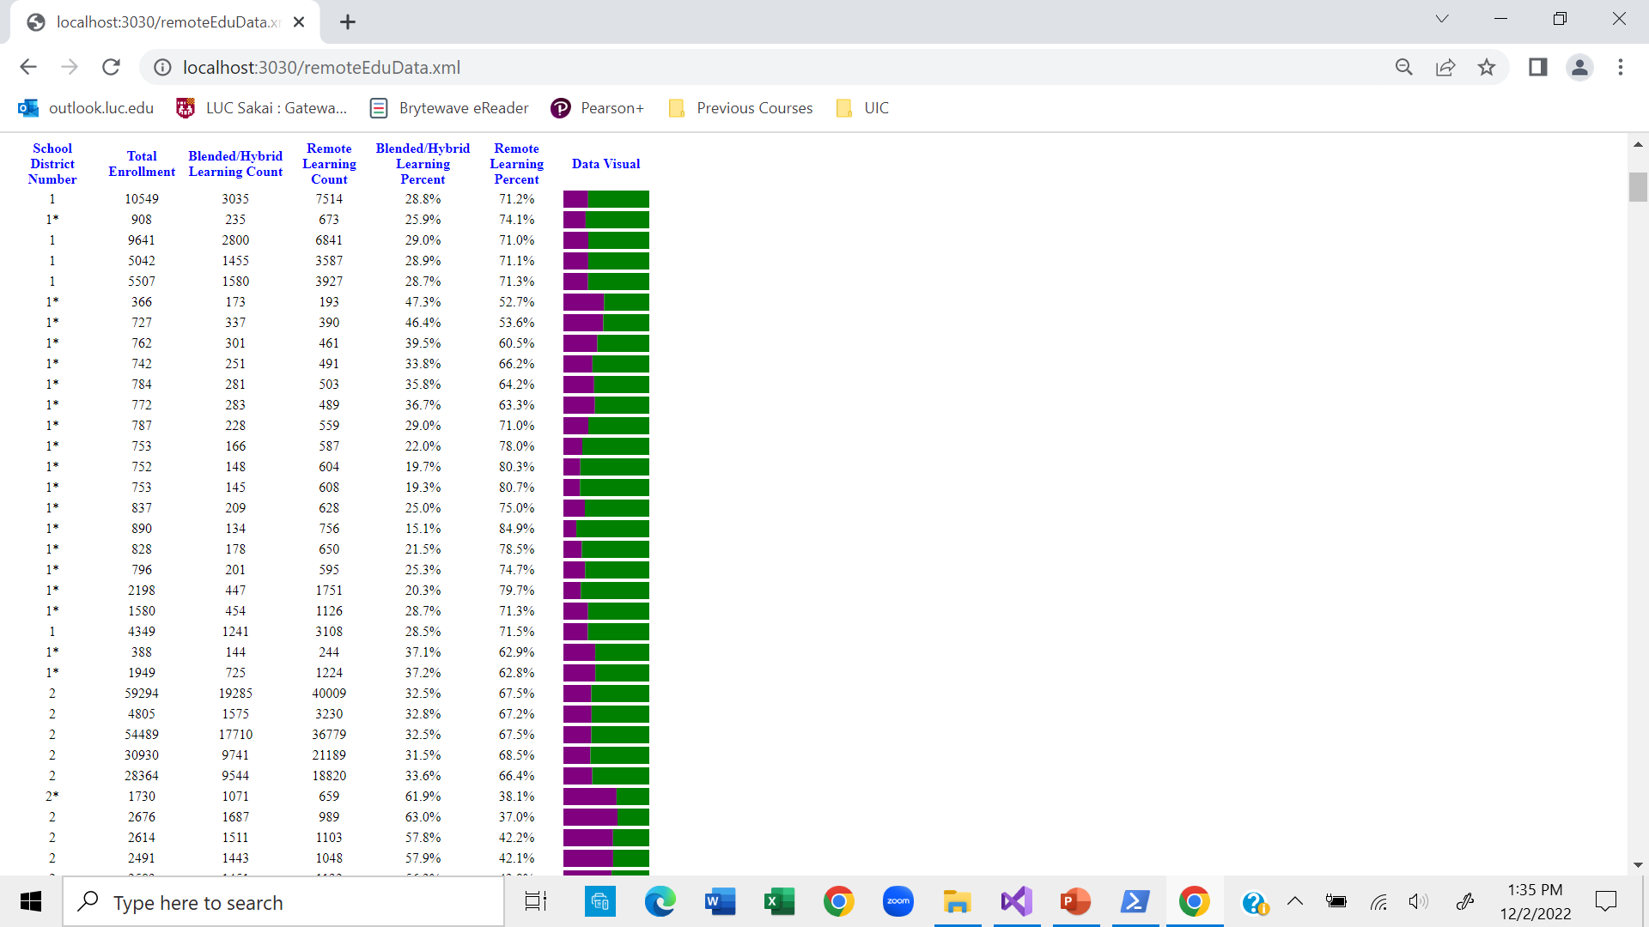Open Visual Studio from taskbar
Image resolution: width=1649 pixels, height=927 pixels.
[x=1016, y=902]
